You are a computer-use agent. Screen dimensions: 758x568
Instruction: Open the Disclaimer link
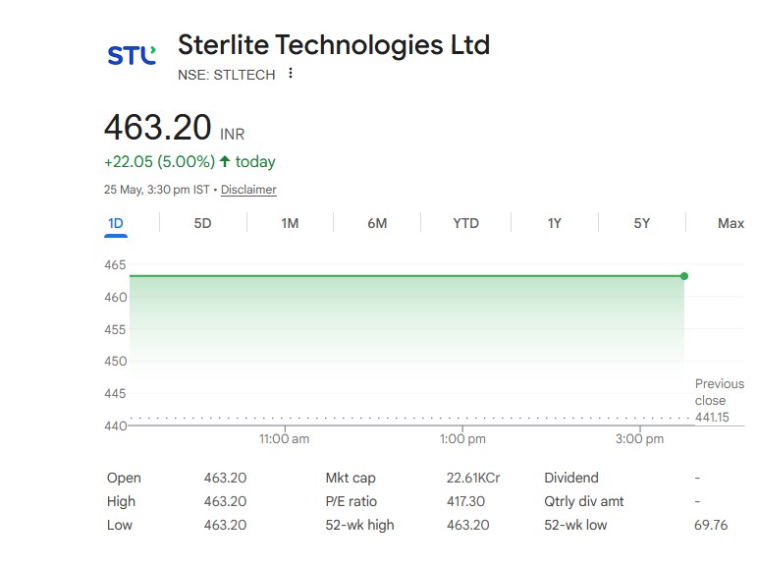(x=248, y=190)
